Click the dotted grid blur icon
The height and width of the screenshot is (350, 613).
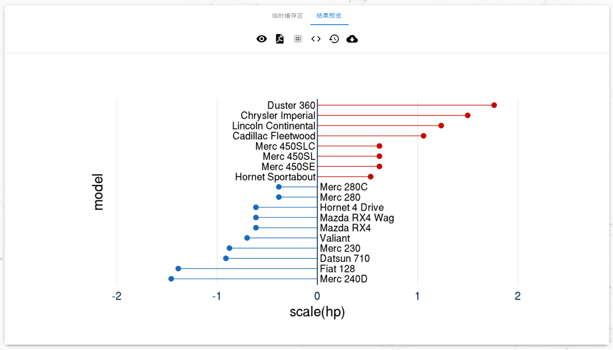298,39
